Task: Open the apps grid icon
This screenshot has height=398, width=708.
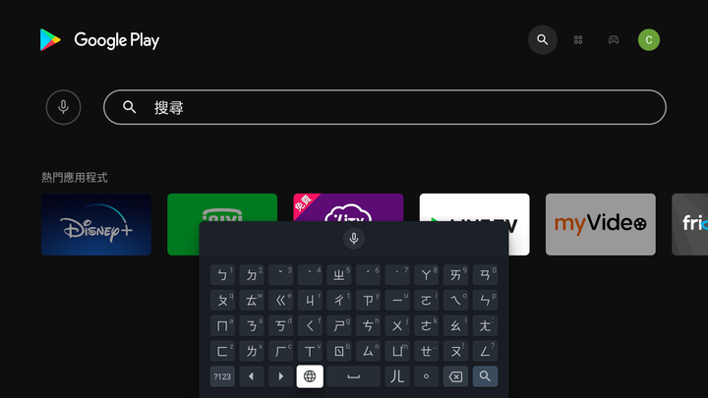Action: coord(578,39)
